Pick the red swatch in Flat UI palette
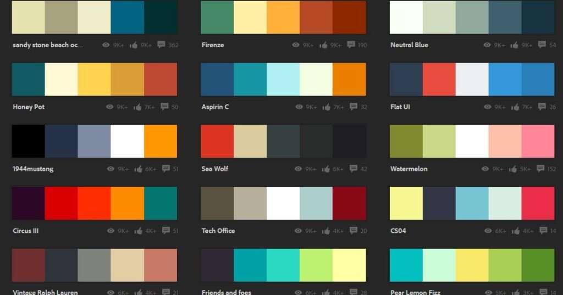Viewport: 563px width, 295px height. (439, 79)
